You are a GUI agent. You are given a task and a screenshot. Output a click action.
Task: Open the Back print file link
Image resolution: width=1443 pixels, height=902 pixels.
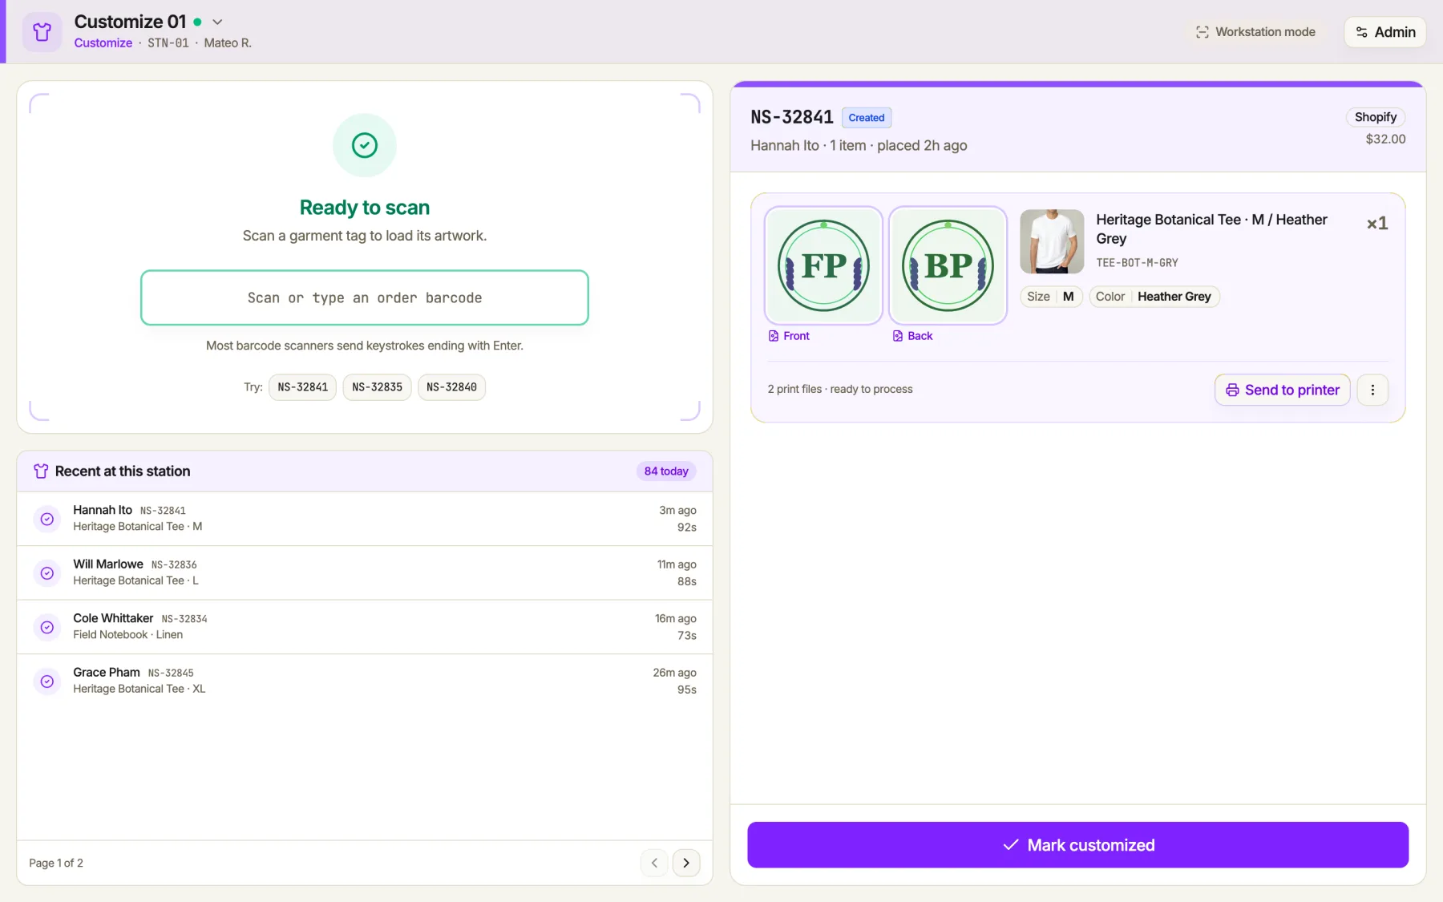pos(912,336)
